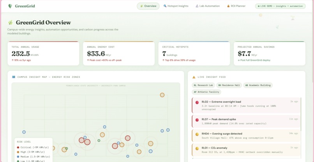Click the Critical red swatch in Risk Level legend
Screen dimensions: 314x162
(18, 147)
